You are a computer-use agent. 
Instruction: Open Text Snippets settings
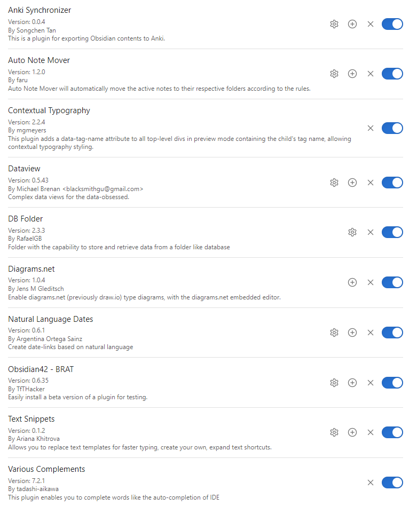coord(334,432)
